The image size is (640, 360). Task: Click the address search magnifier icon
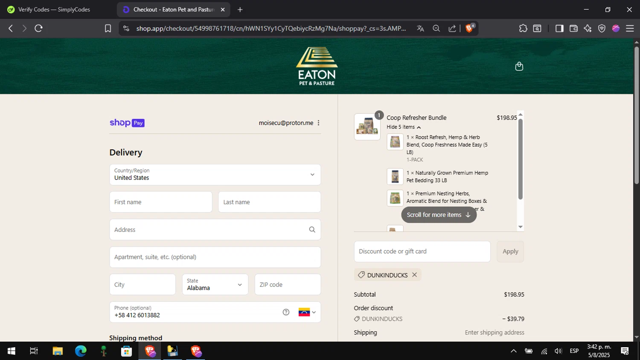312,230
